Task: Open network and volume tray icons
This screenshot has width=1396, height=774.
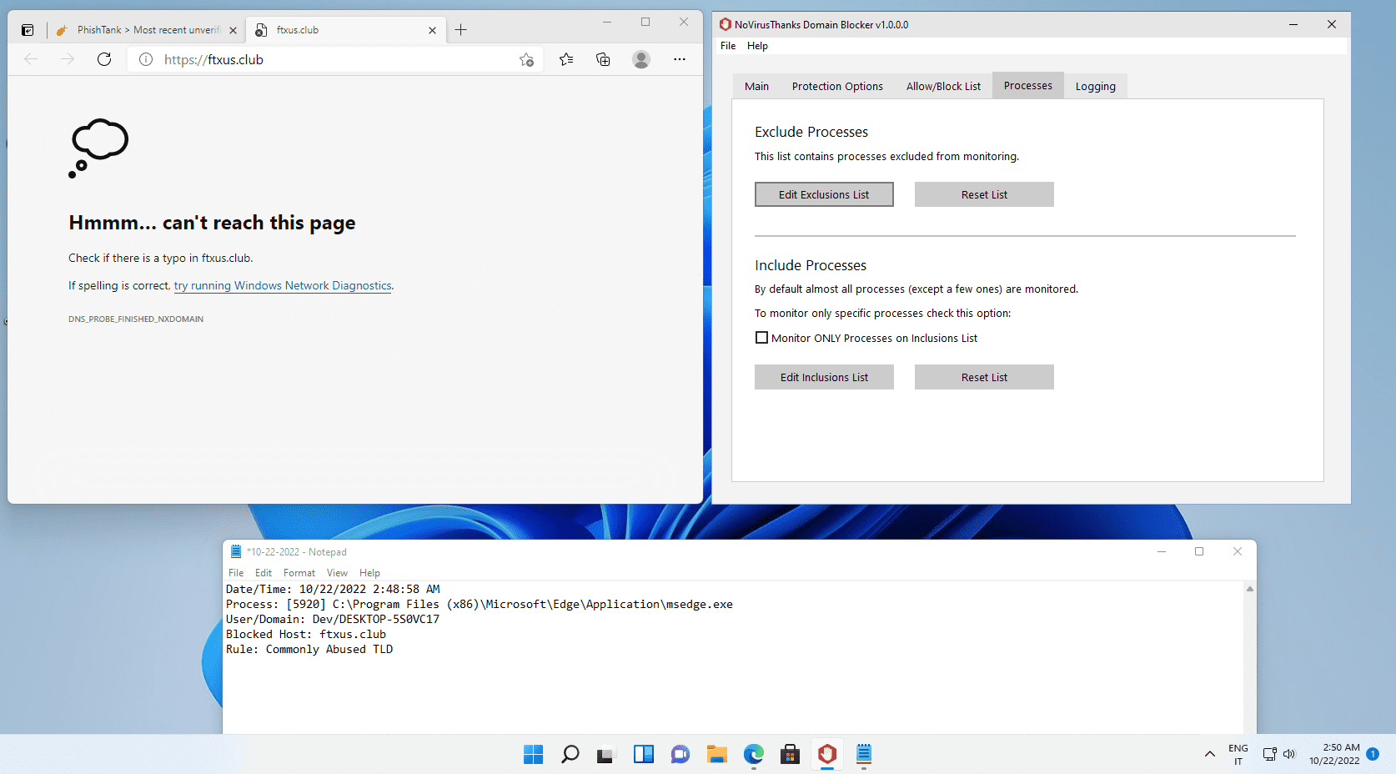Action: [x=1278, y=754]
